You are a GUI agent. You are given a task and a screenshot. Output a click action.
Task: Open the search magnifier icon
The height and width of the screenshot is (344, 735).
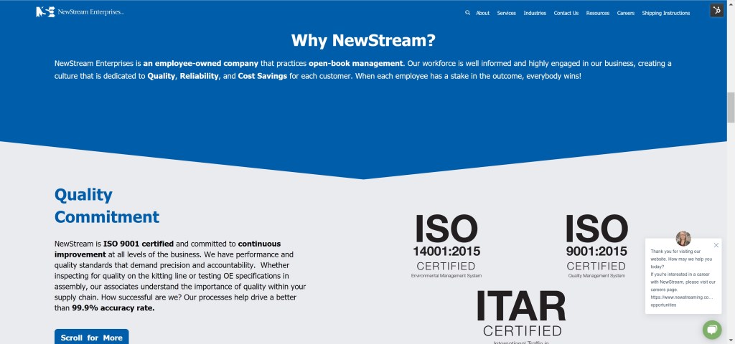(467, 13)
